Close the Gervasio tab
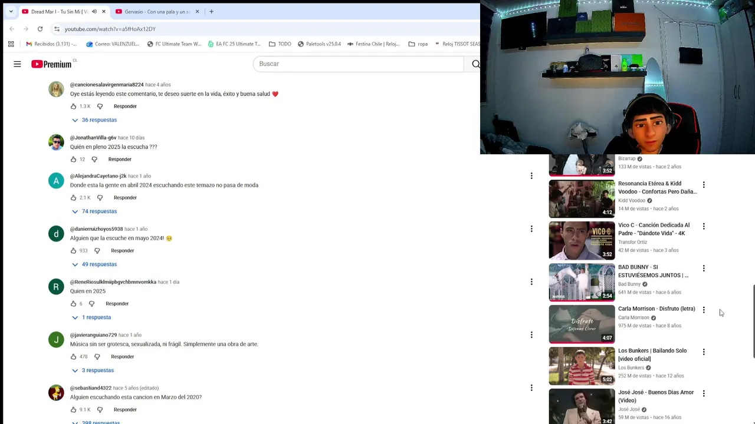This screenshot has width=755, height=424. (197, 11)
